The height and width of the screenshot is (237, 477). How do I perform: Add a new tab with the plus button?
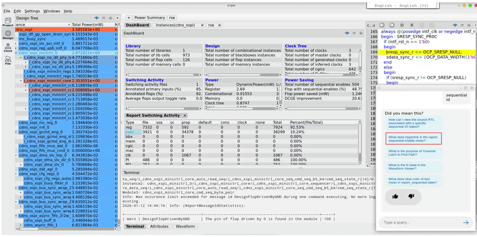(x=129, y=18)
